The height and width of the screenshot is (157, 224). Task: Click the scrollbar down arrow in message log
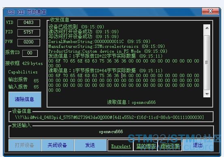tap(207, 94)
